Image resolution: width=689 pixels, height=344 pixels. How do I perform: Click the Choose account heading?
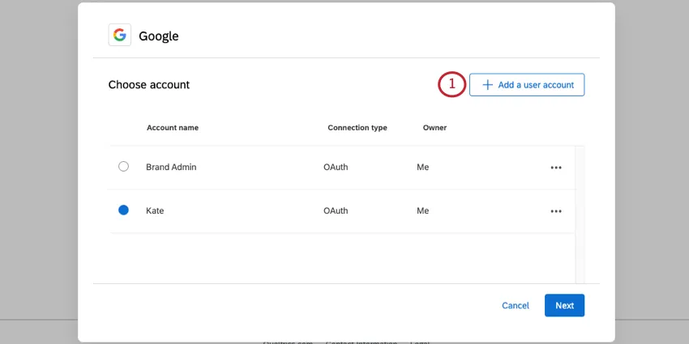pos(149,84)
